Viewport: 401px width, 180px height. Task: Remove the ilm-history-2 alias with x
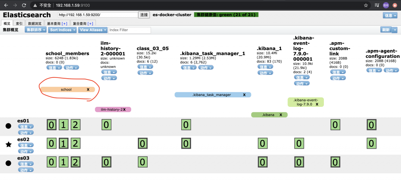pos(124,110)
